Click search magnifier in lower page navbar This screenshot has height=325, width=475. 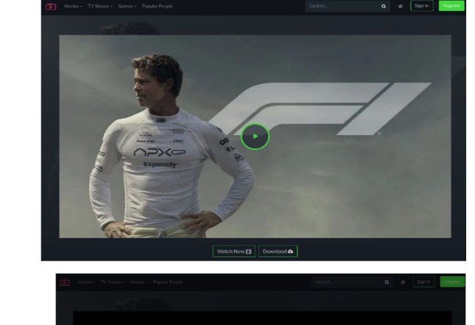coord(387,282)
